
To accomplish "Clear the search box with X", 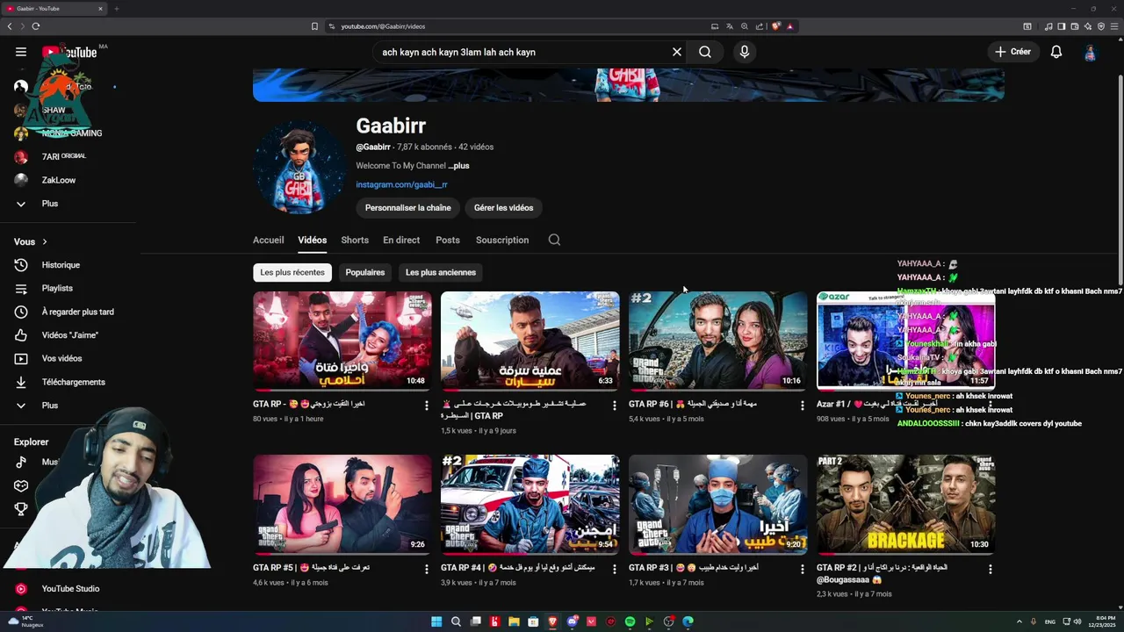I will [677, 52].
